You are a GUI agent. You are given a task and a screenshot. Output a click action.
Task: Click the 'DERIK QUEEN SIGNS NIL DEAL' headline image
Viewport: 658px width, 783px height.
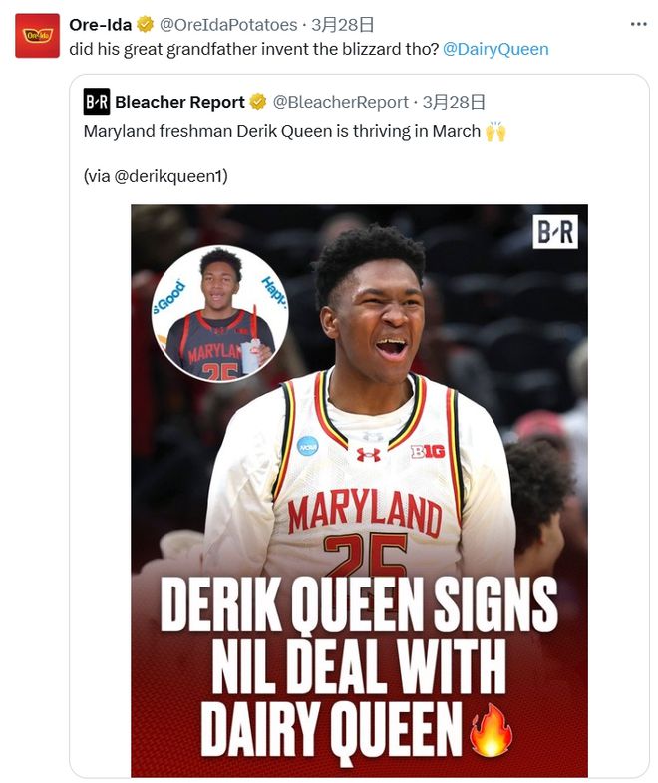(x=359, y=666)
